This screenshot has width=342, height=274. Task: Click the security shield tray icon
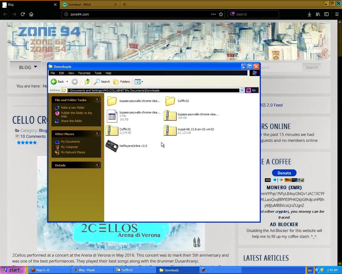click(x=322, y=270)
